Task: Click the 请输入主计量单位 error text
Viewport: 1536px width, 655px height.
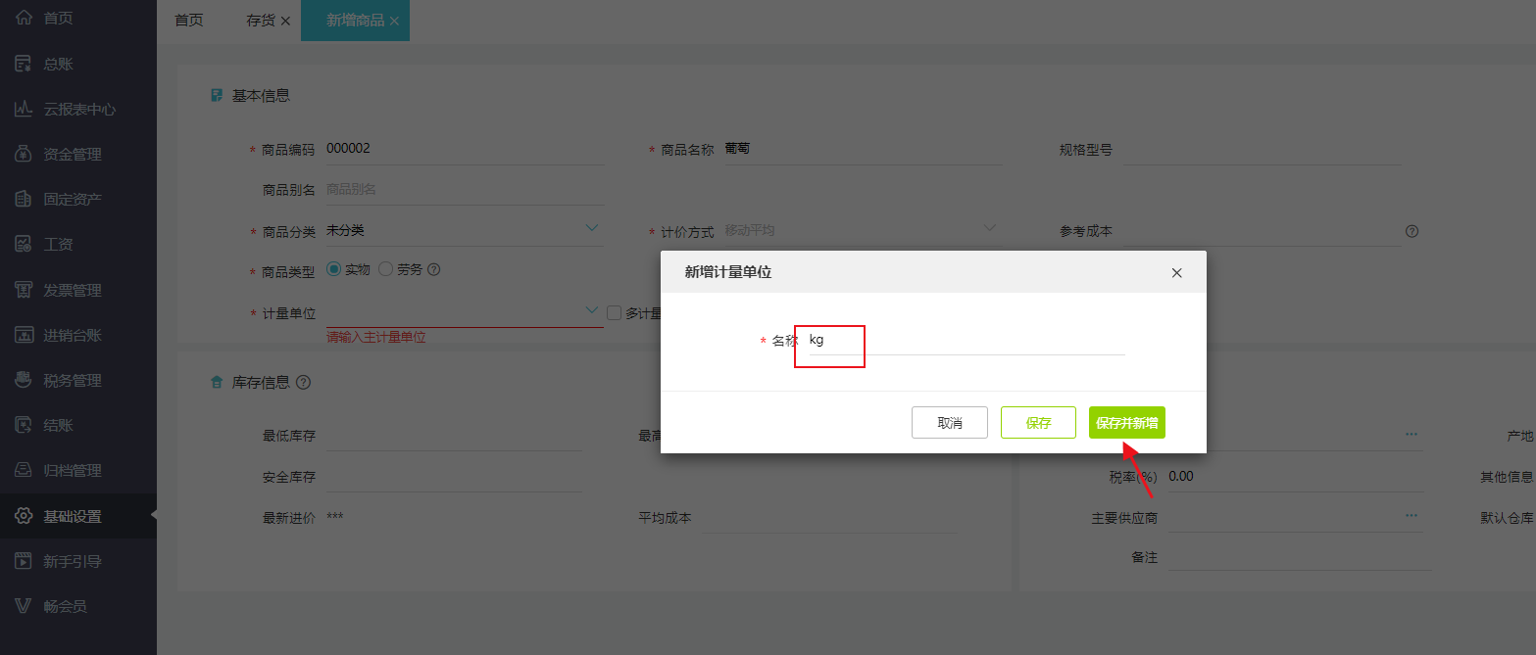Action: (x=376, y=337)
